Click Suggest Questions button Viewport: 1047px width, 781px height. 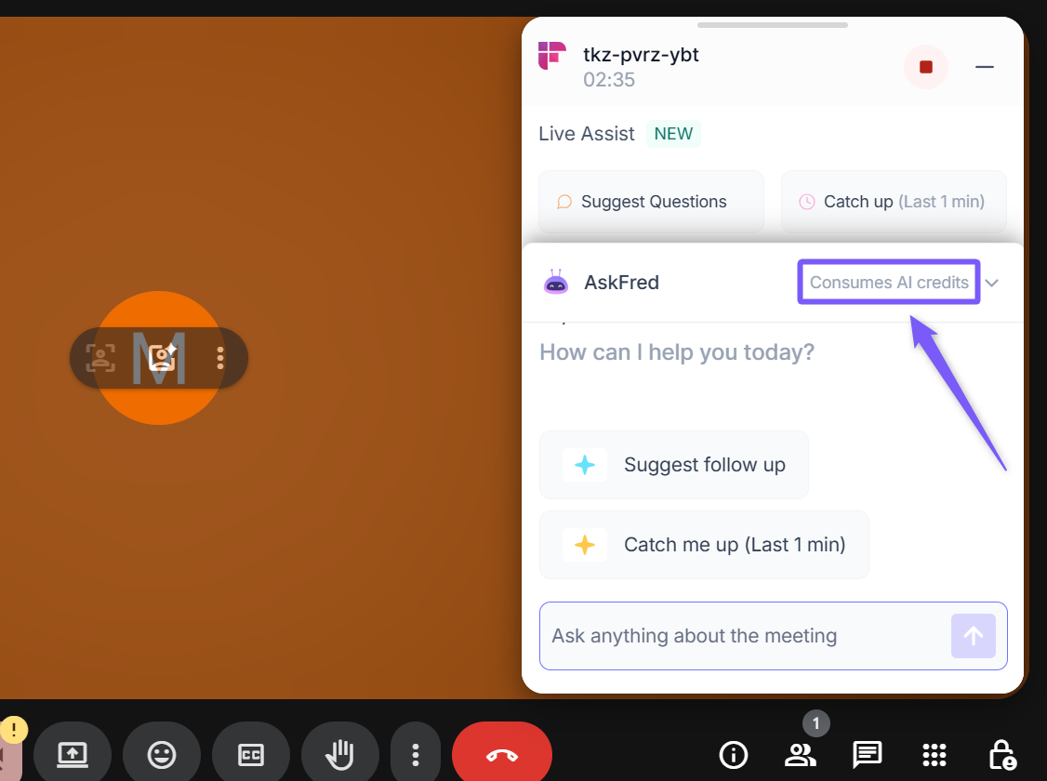tap(651, 202)
